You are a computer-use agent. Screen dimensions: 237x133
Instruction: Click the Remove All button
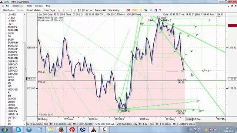click(x=100, y=10)
